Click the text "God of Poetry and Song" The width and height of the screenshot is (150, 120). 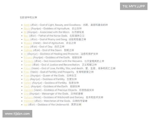53,39
